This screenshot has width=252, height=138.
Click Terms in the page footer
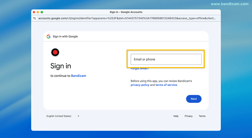202,116
